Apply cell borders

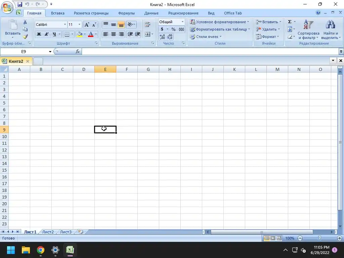[67, 34]
